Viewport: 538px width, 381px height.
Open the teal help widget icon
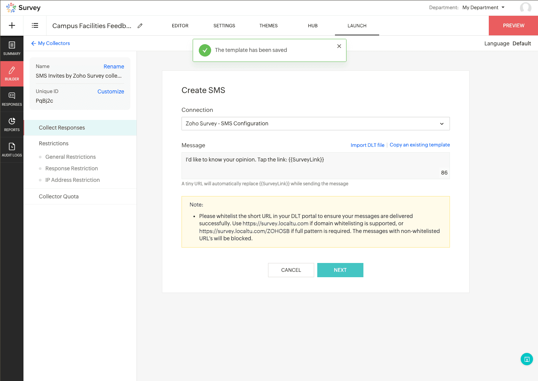coord(526,359)
